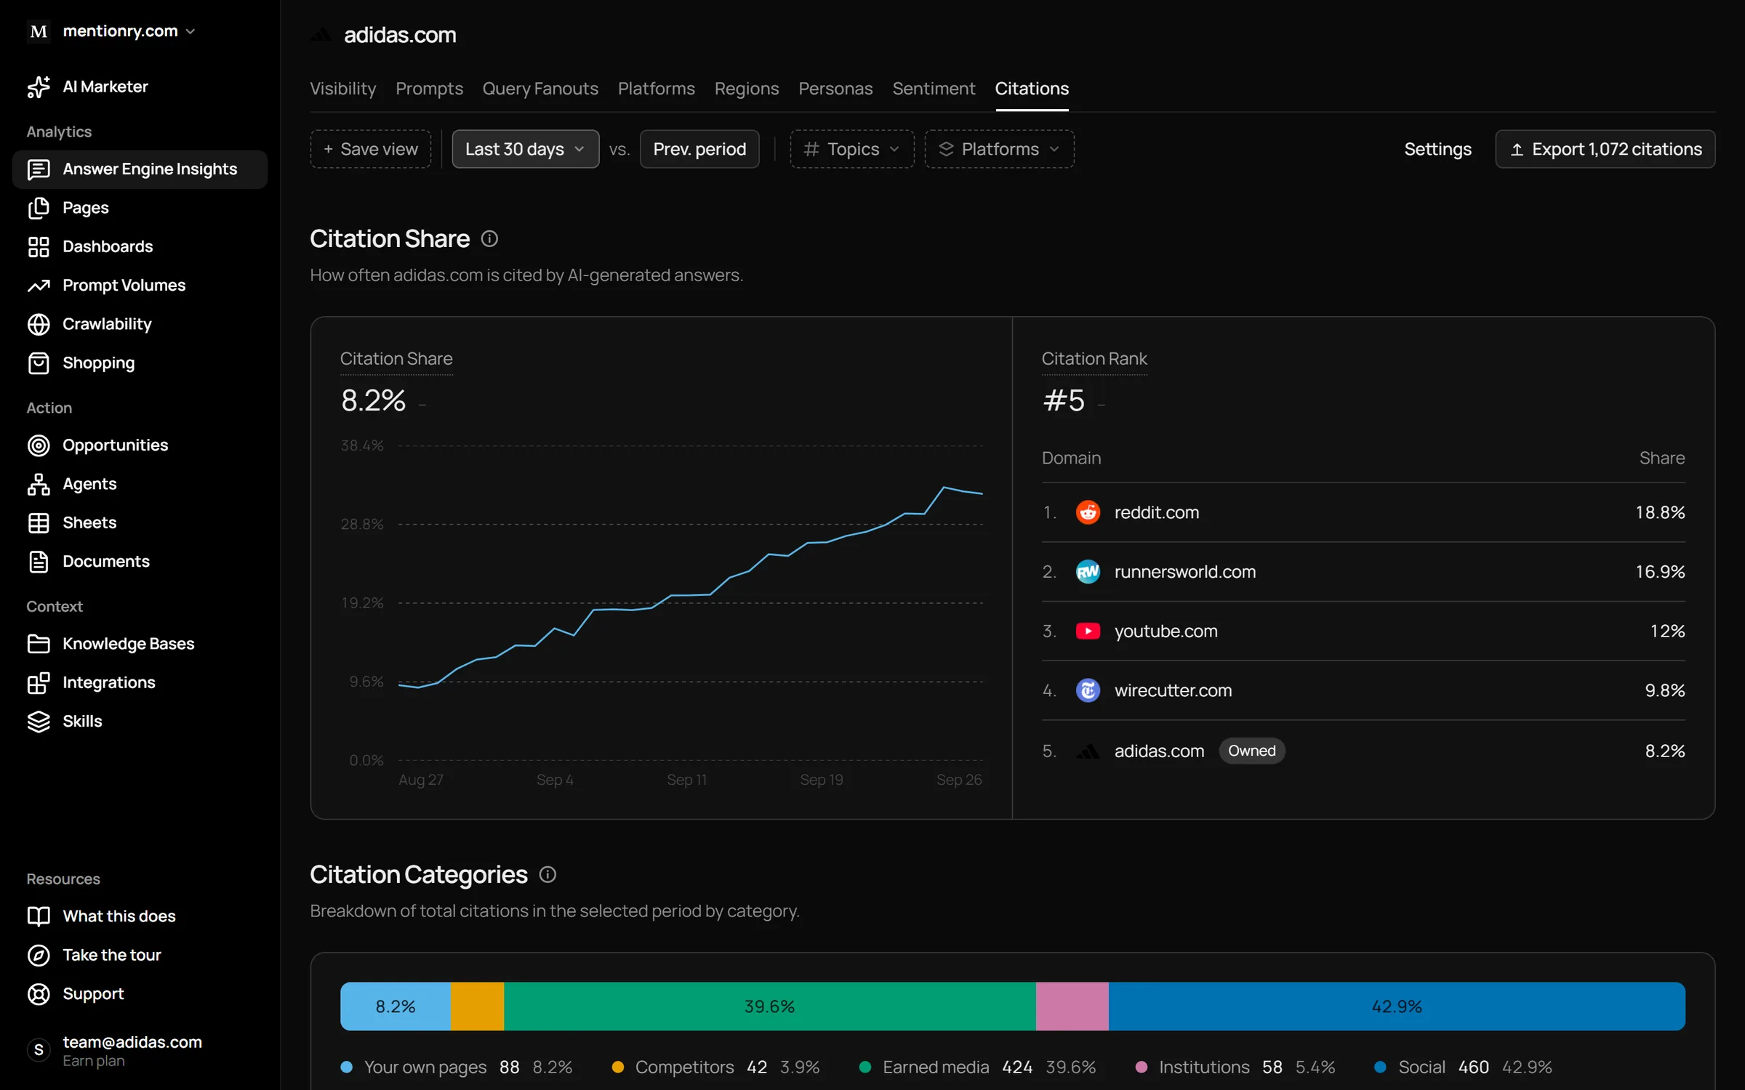Open Settings in the toolbar
Viewport: 1745px width, 1090px height.
click(1437, 149)
